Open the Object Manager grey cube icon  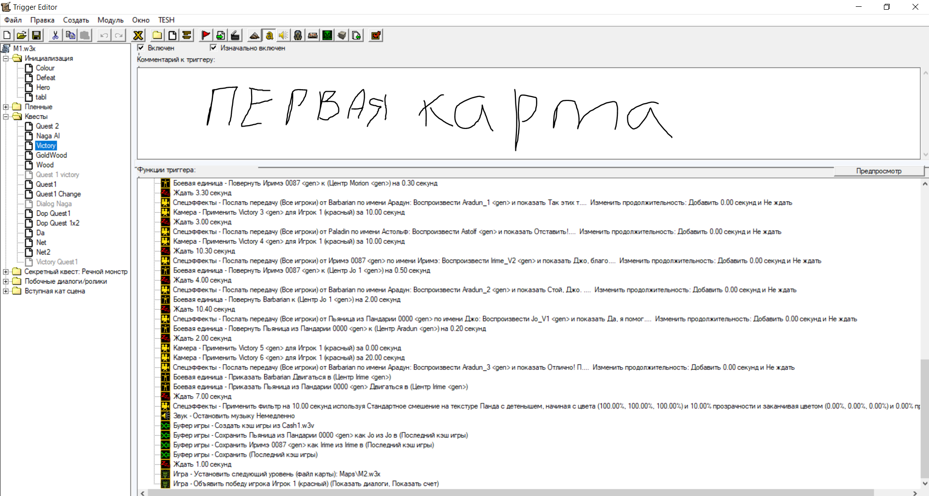342,35
